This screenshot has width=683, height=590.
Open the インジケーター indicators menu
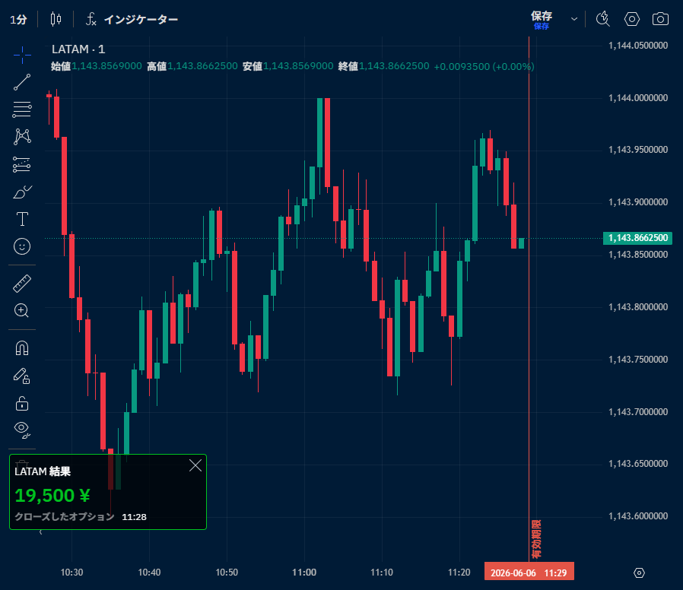coord(132,20)
